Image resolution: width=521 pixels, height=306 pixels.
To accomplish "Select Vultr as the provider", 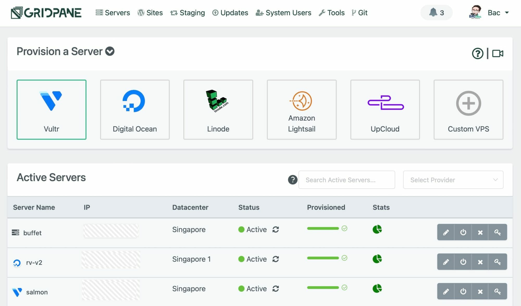I will (51, 110).
